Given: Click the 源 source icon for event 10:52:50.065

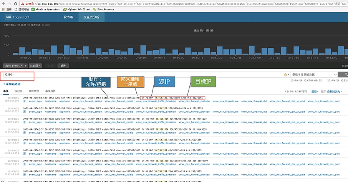Looking at the screenshot, I should coord(25,122).
